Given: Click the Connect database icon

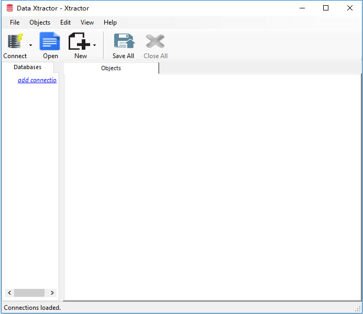Looking at the screenshot, I should (x=15, y=42).
